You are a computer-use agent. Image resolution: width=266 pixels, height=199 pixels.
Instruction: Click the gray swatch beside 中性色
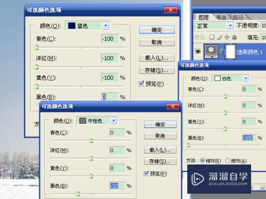82,120
